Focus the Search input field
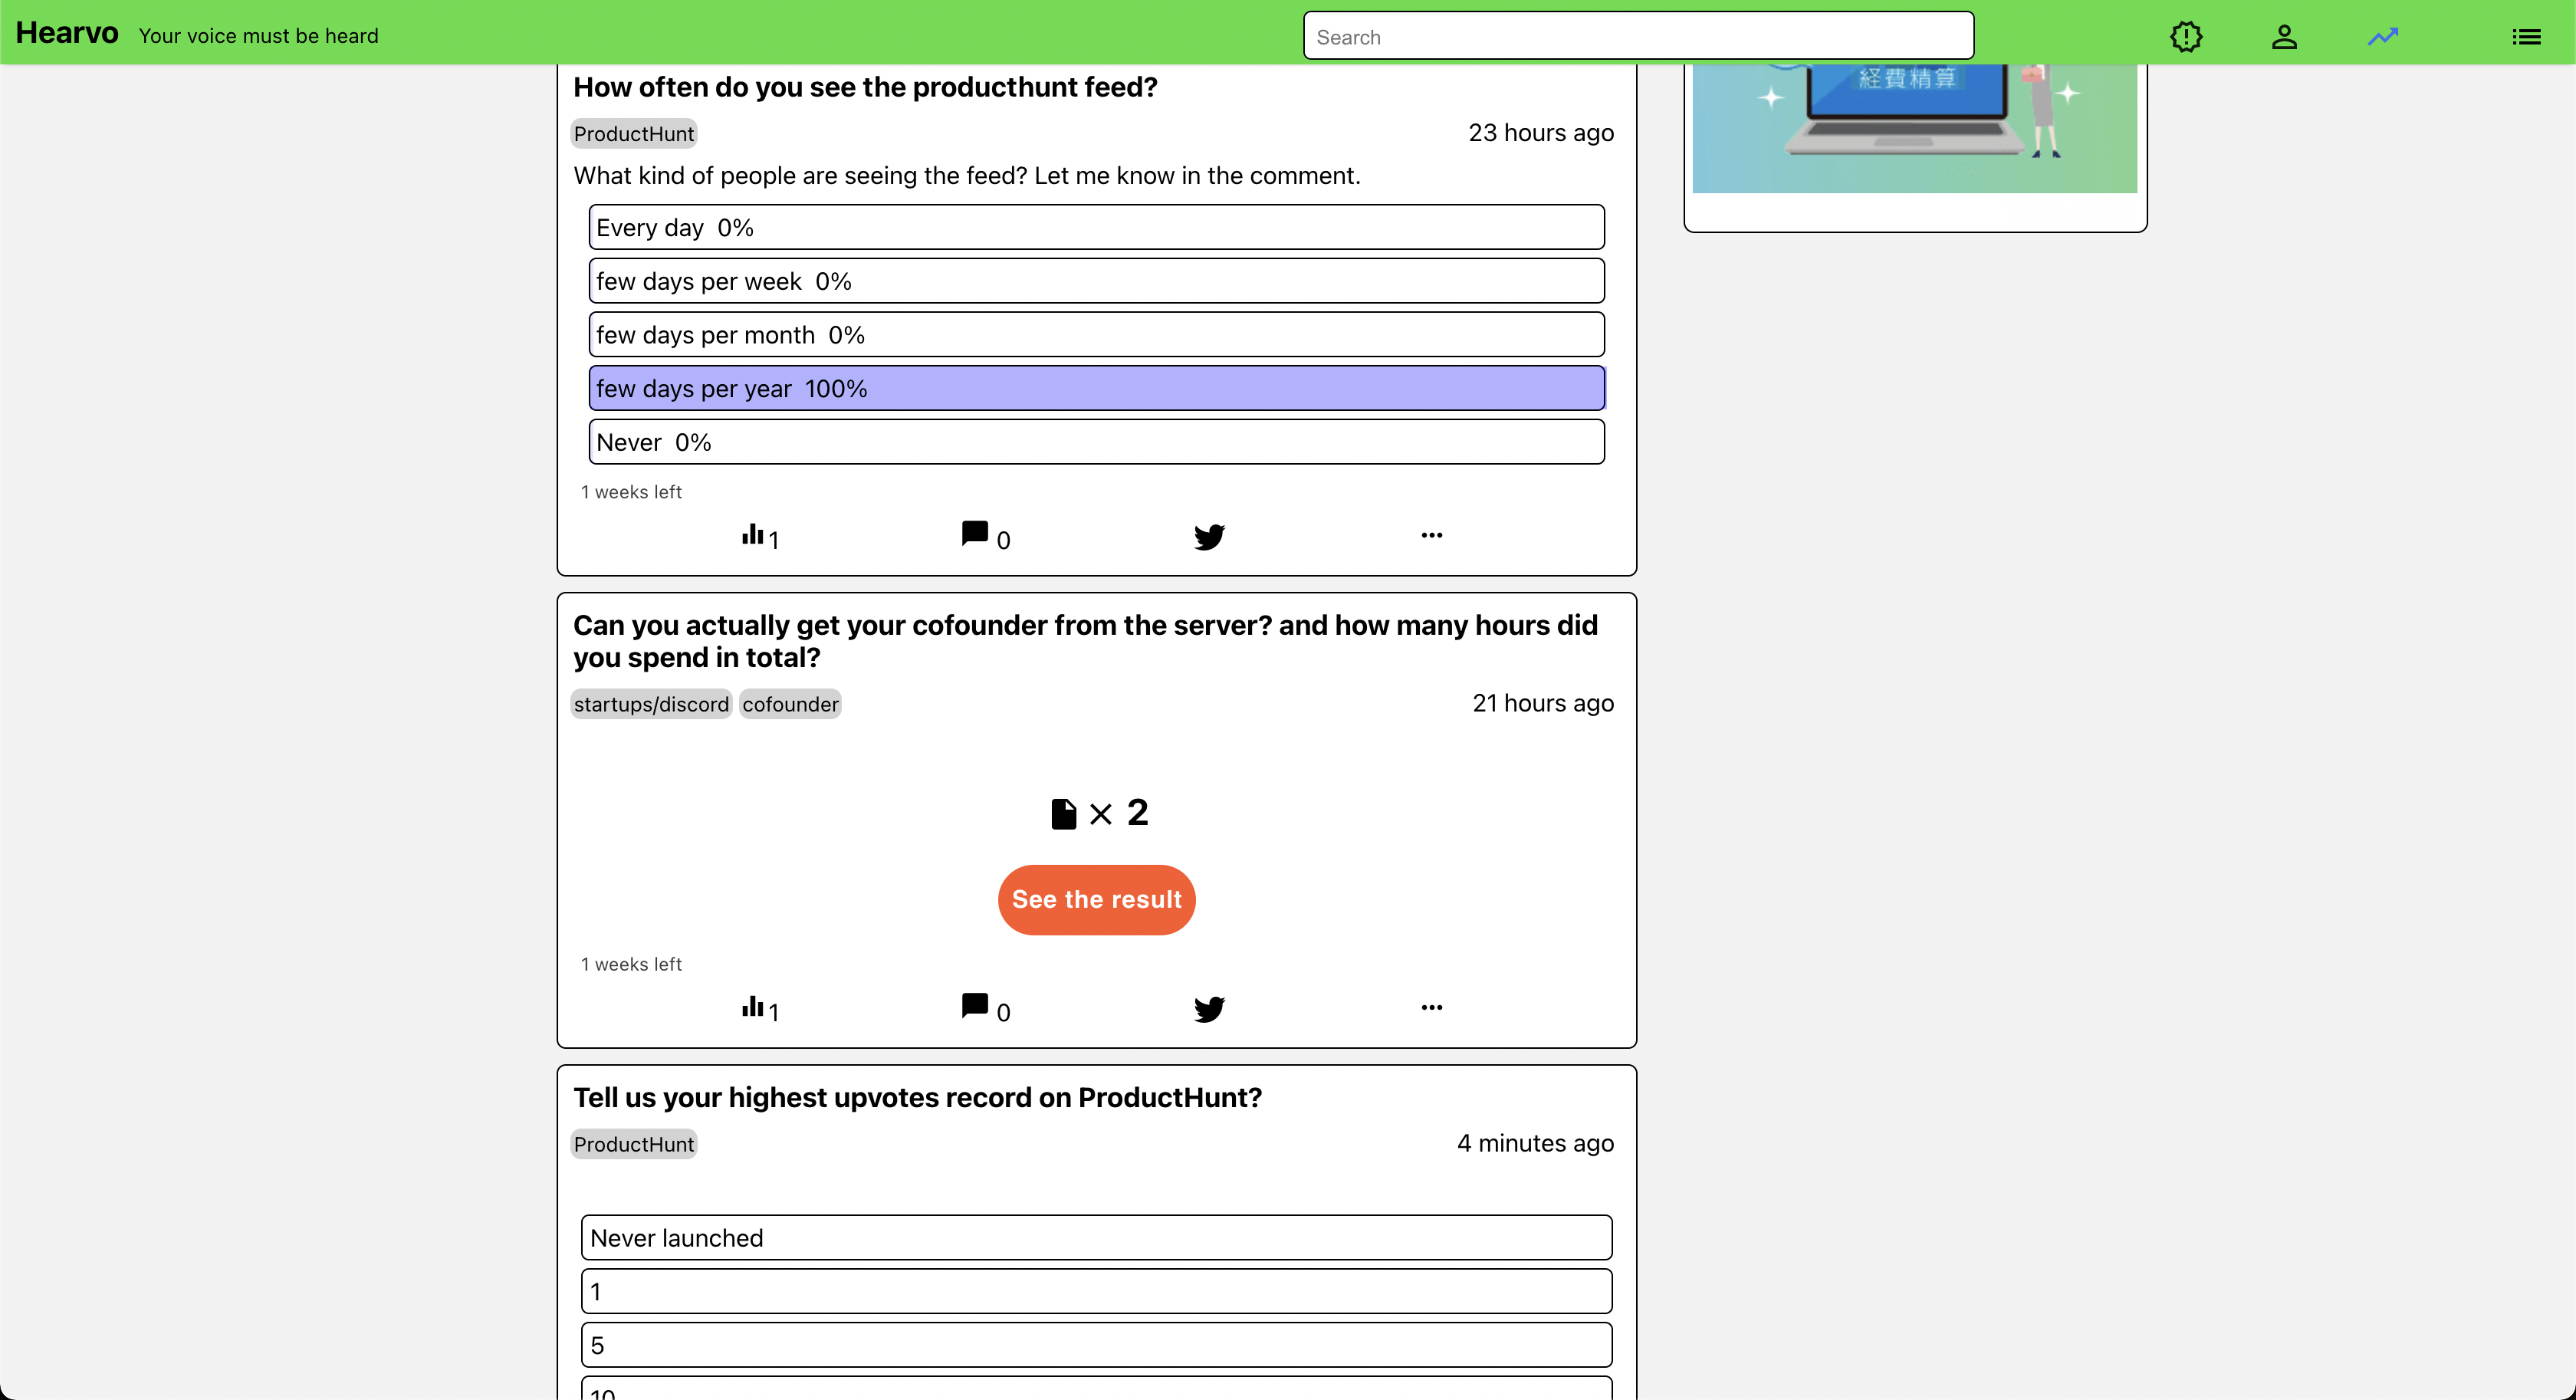The height and width of the screenshot is (1400, 2576). click(1638, 37)
